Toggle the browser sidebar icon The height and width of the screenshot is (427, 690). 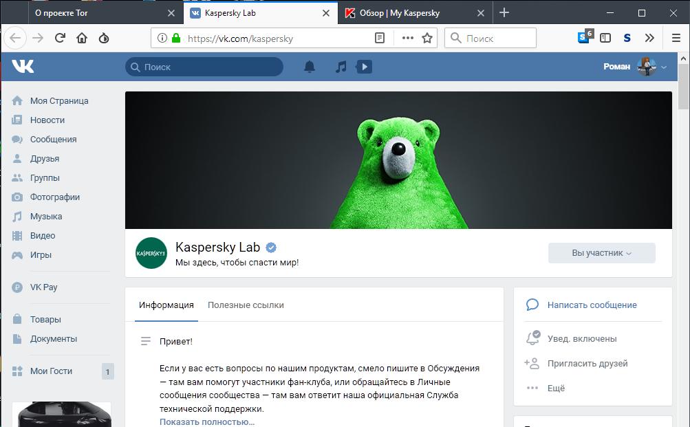point(605,38)
